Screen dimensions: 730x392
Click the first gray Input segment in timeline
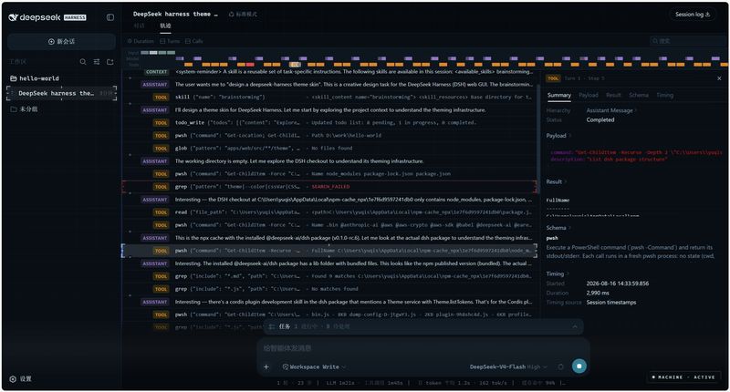145,53
